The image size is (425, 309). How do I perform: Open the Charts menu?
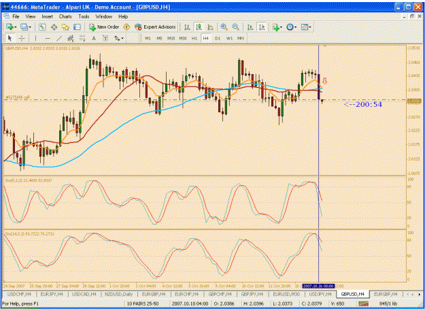tap(65, 16)
